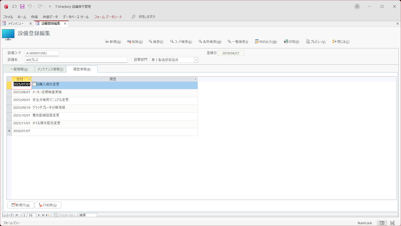Click the Open folder icon in the title bar

click(x=14, y=6)
